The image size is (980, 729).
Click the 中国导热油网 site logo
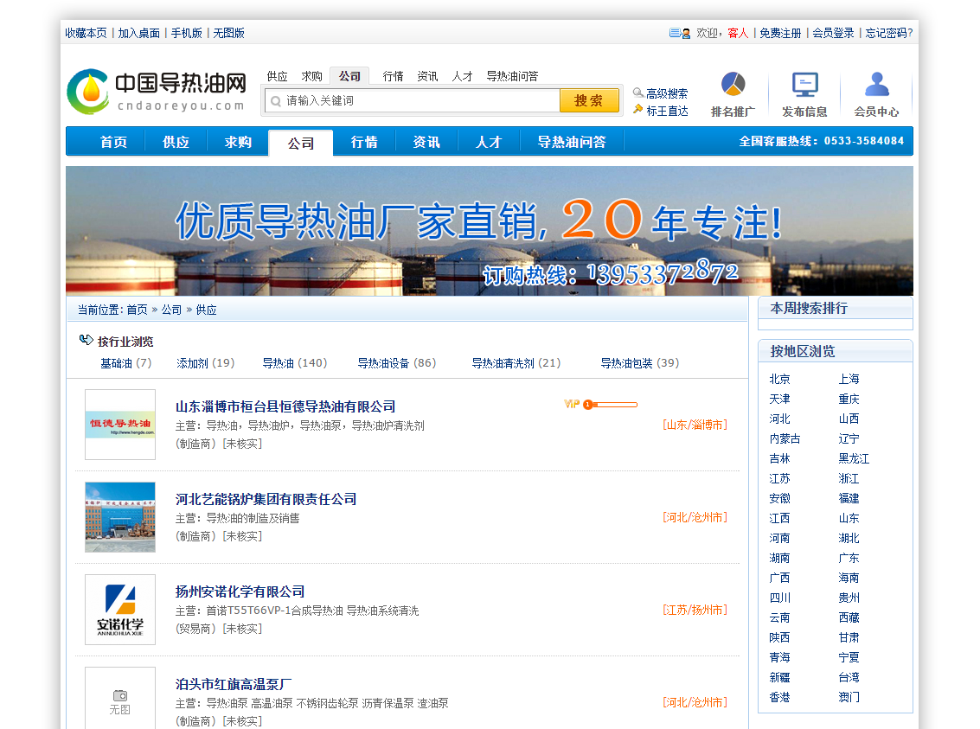157,92
